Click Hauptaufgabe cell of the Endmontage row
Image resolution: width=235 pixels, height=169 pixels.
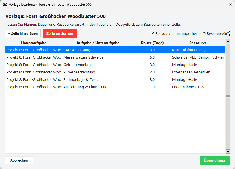pos(34,79)
